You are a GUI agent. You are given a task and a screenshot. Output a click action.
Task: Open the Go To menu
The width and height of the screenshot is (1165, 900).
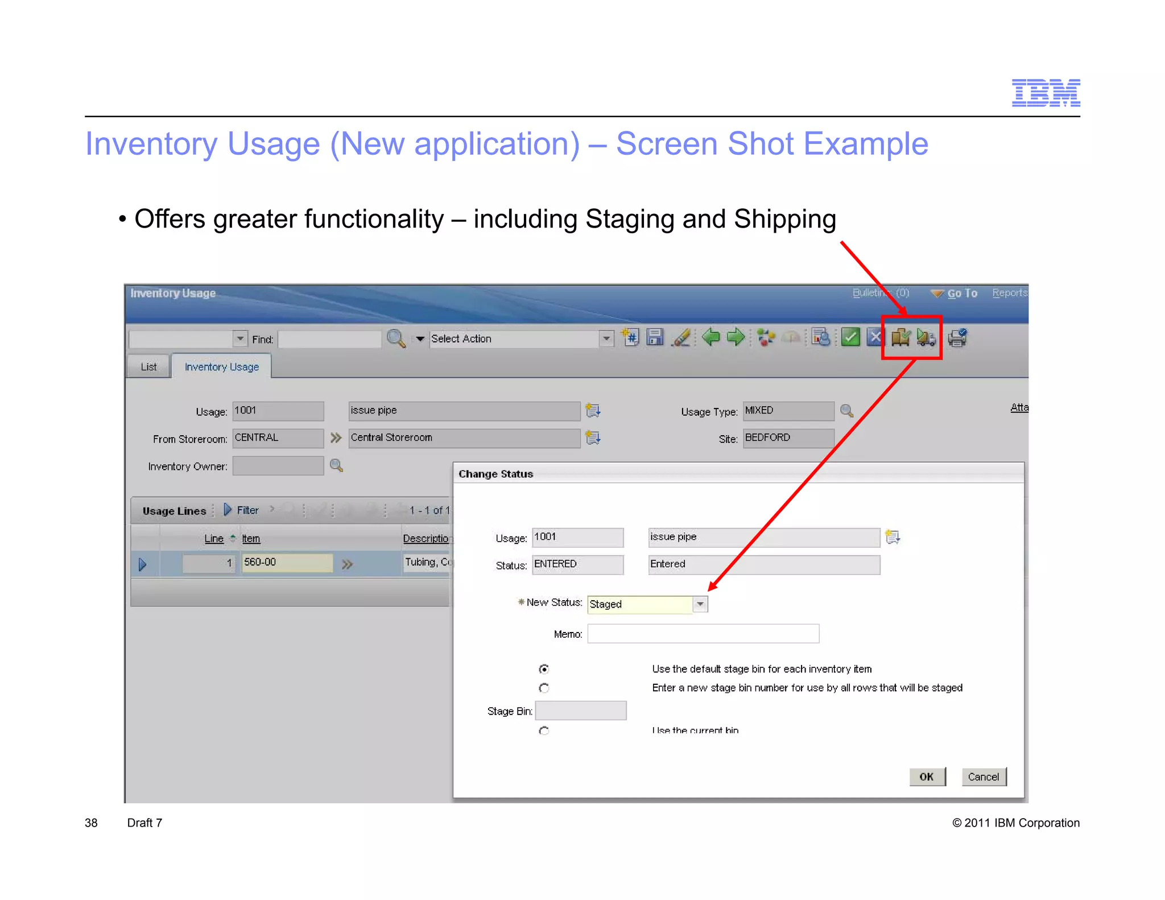coord(954,293)
